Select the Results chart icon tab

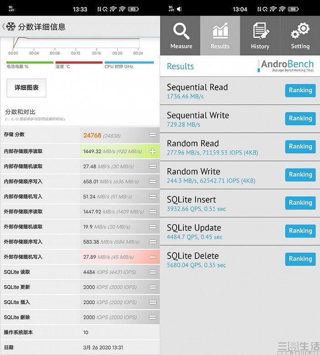pyautogui.click(x=220, y=31)
